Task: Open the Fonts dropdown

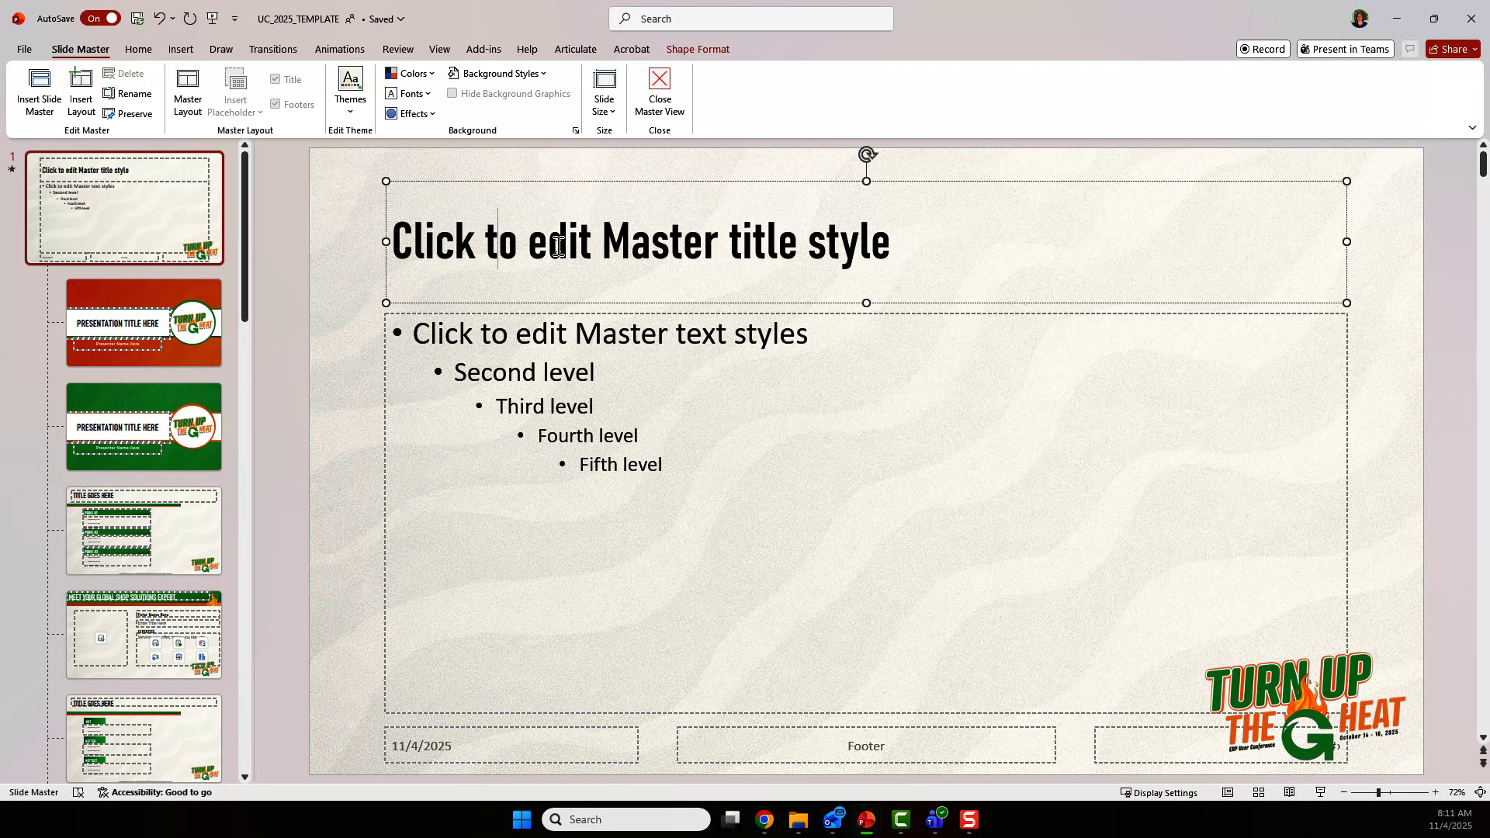Action: [409, 93]
